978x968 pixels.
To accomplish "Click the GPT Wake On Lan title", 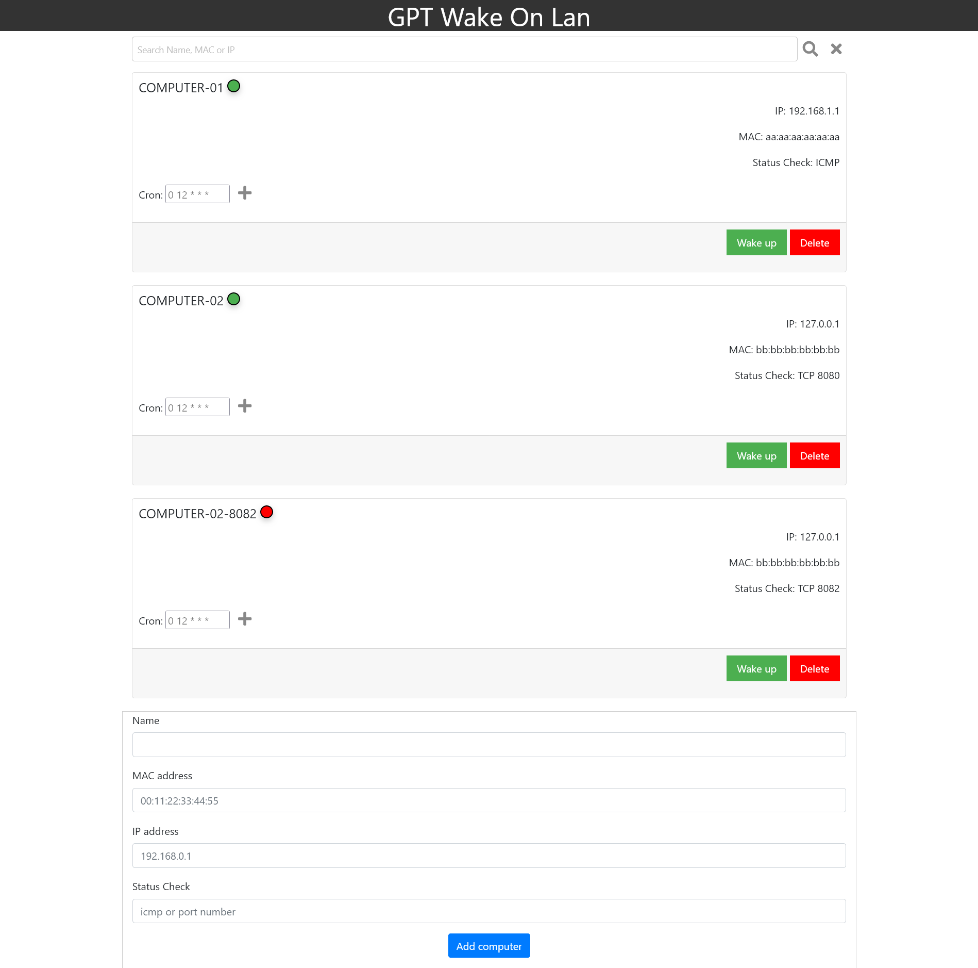I will coord(489,17).
